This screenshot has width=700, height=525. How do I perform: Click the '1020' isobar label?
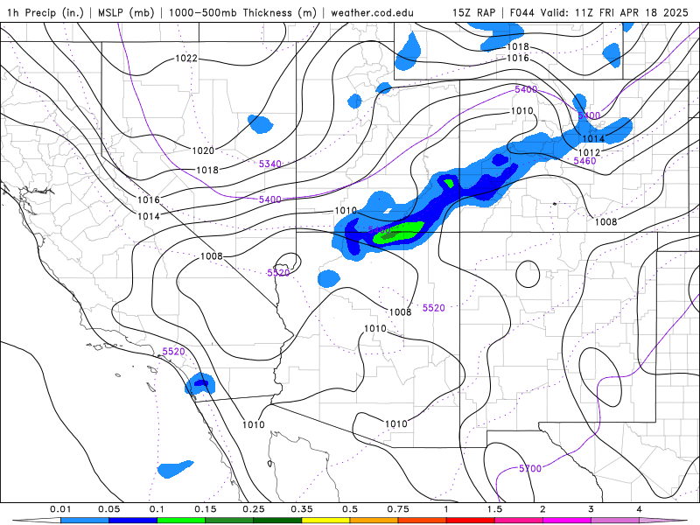(203, 150)
